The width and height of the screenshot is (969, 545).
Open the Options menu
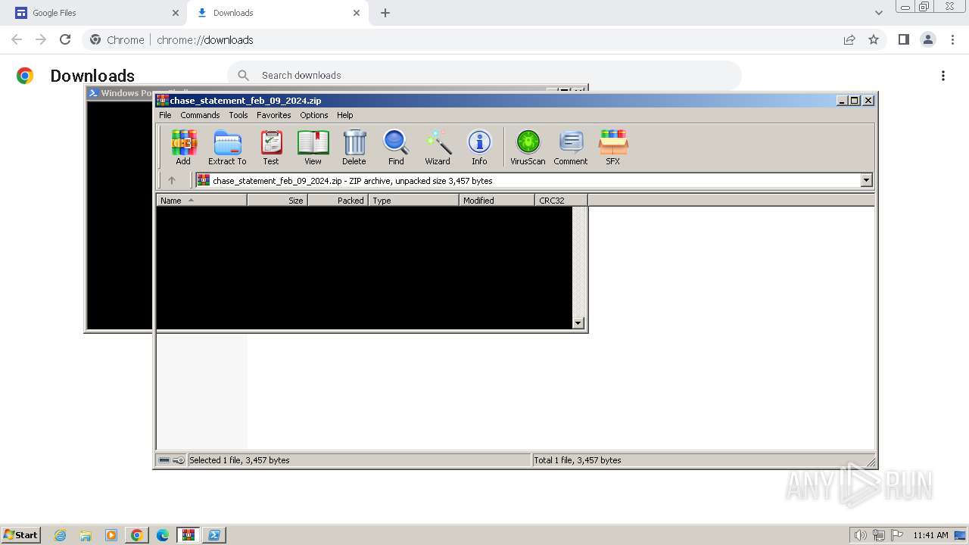tap(313, 115)
